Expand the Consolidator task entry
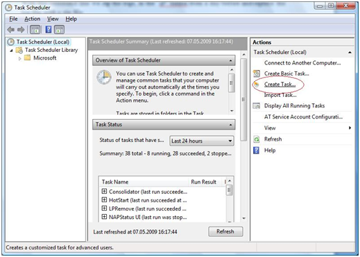 104,191
